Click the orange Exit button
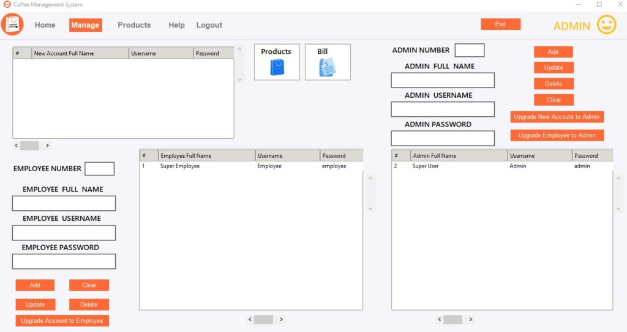This screenshot has height=332, width=627. pyautogui.click(x=501, y=24)
